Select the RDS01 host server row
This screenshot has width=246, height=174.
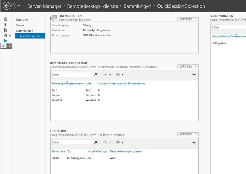124,158
